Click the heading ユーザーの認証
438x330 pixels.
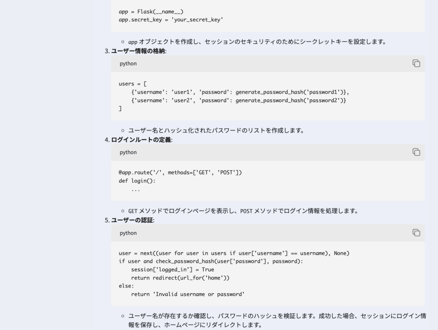point(133,220)
